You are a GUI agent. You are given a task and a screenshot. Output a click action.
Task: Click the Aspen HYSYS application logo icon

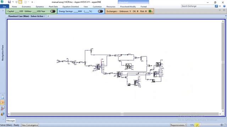[x=2, y=2]
